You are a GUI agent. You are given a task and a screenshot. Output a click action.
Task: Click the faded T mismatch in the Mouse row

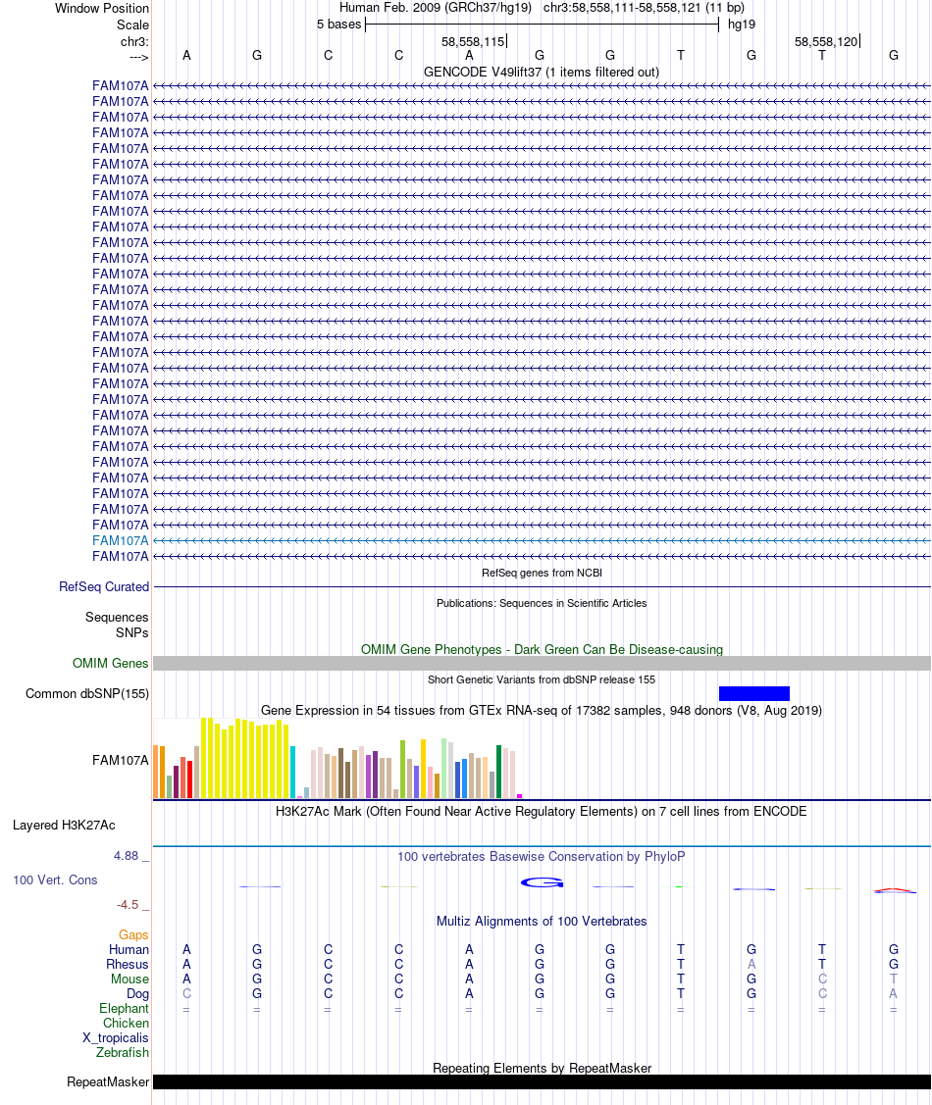coord(893,979)
